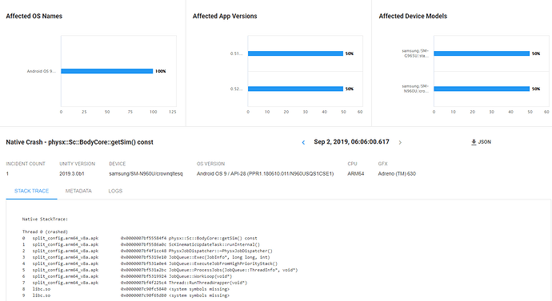Click the Unity version value 2019.3.0b1
This screenshot has width=552, height=301.
72,173
